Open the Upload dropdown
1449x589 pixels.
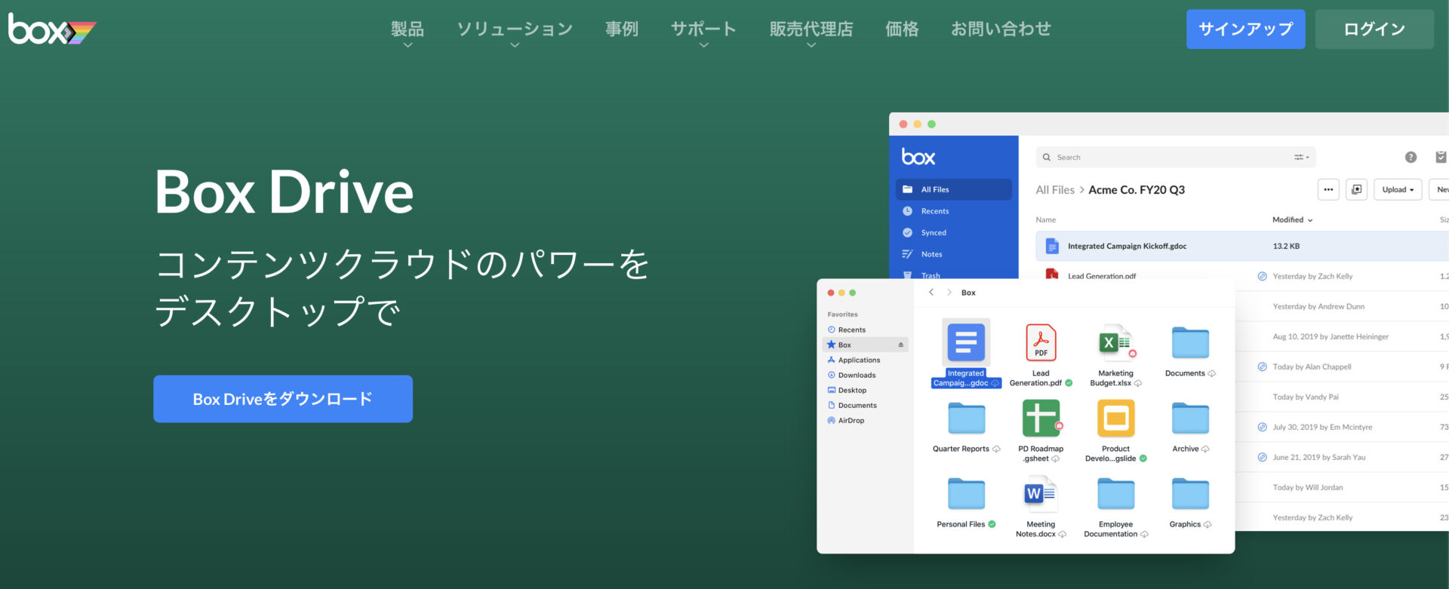click(1398, 189)
